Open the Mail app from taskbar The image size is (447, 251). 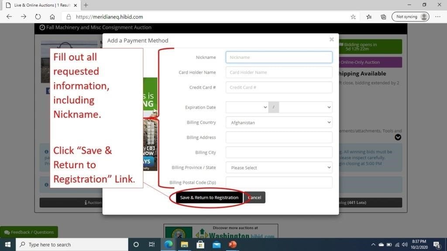tap(217, 244)
